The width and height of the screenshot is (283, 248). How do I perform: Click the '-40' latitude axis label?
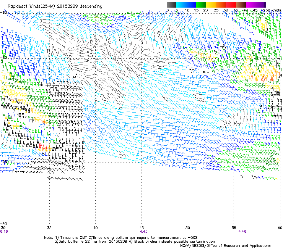pos(3,13)
